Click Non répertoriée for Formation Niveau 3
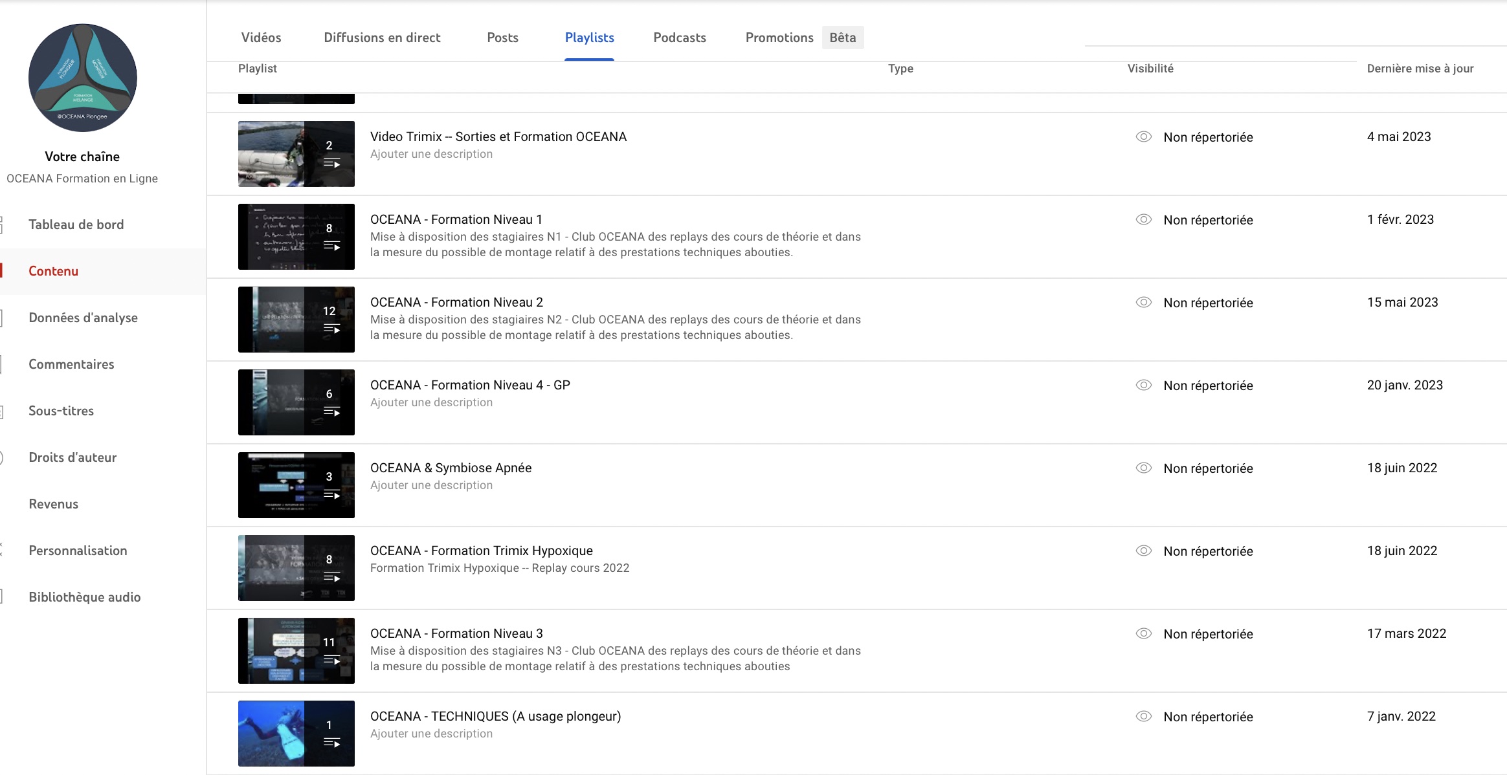The width and height of the screenshot is (1507, 775). (x=1208, y=634)
